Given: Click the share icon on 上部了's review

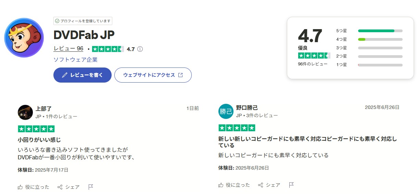Looking at the screenshot, I should click(60, 187).
